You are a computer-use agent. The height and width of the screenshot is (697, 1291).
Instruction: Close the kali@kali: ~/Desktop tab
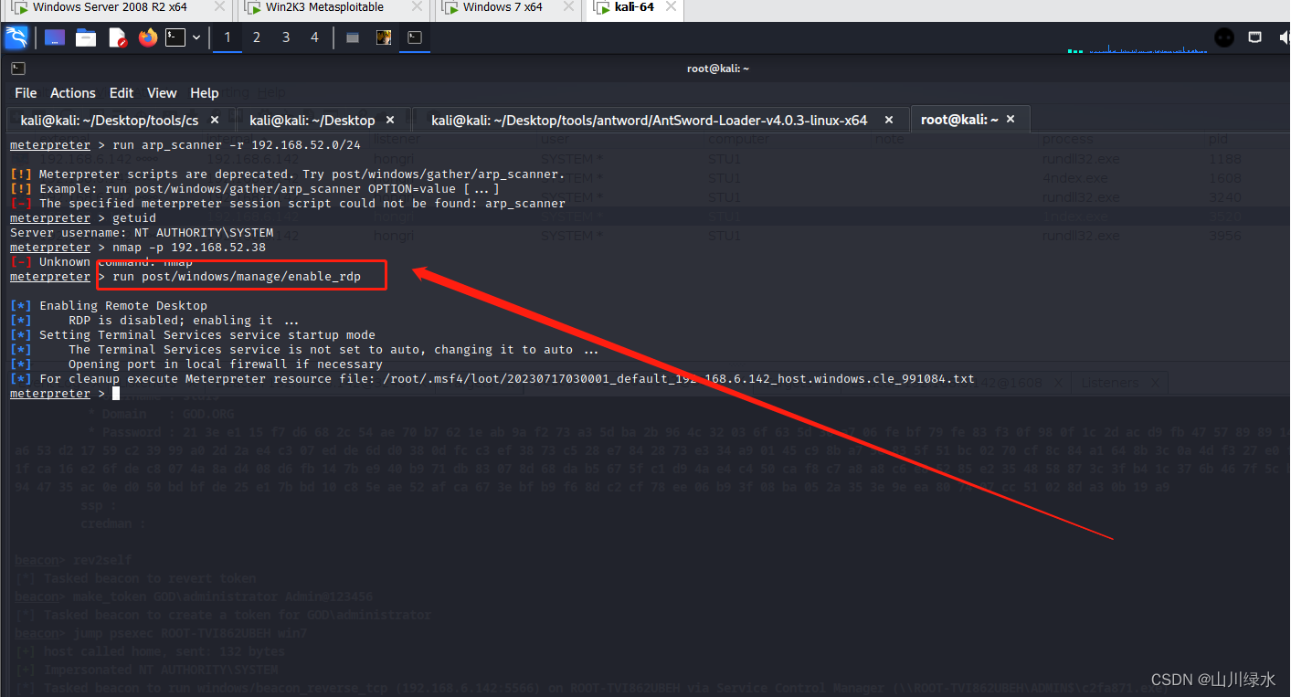(x=388, y=120)
